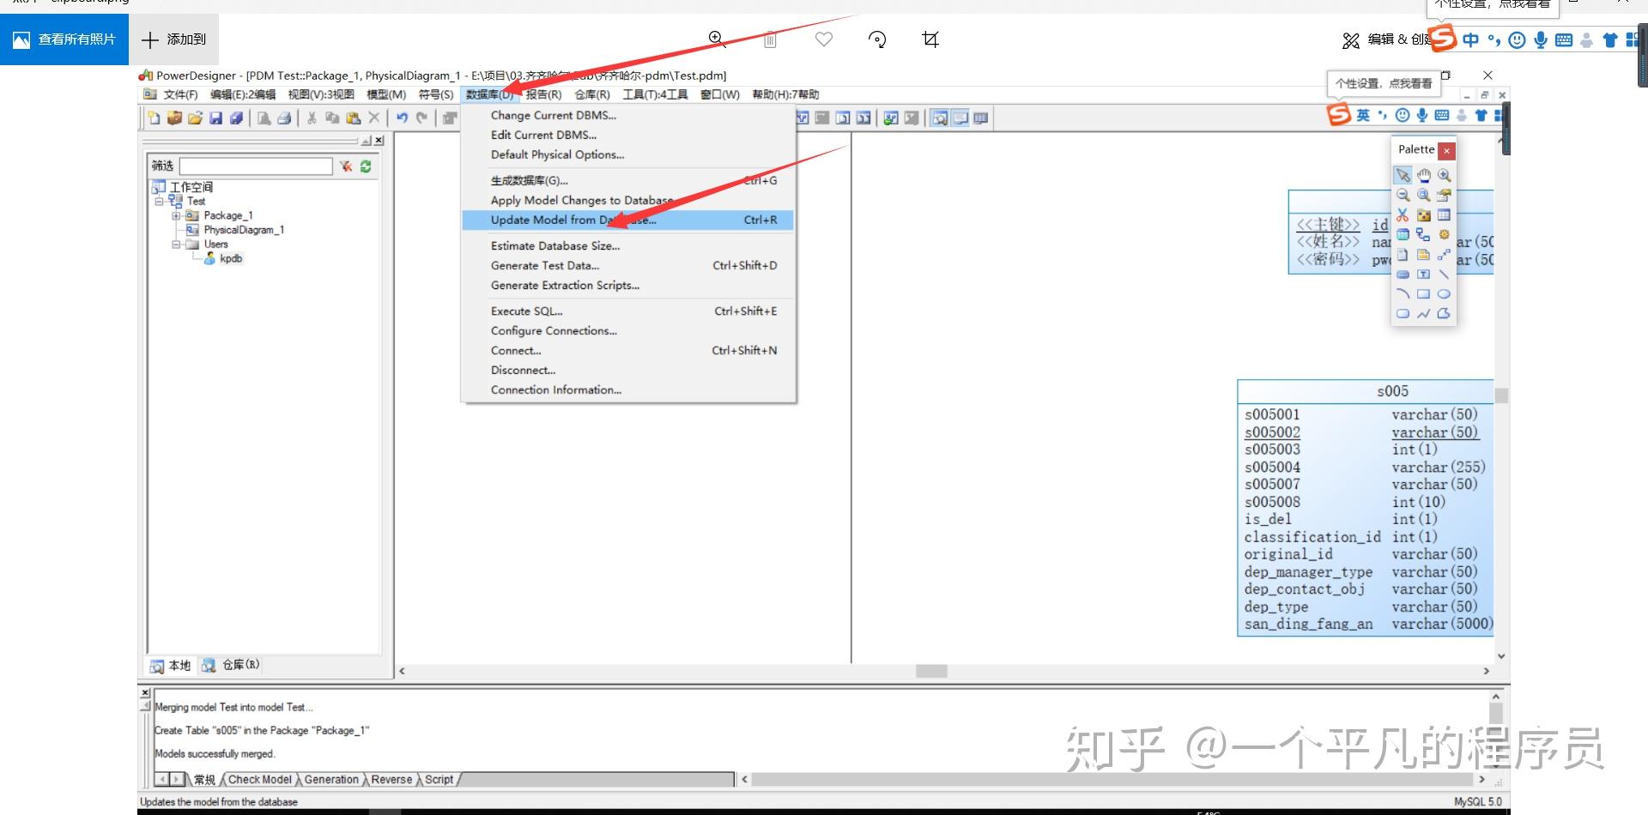Image resolution: width=1648 pixels, height=815 pixels.
Task: Click the right arrow of the diagram horizontal scrollbar
Action: click(1487, 671)
